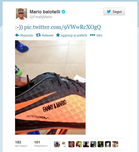Open the last retweeter avatar in row

click(x=115, y=144)
